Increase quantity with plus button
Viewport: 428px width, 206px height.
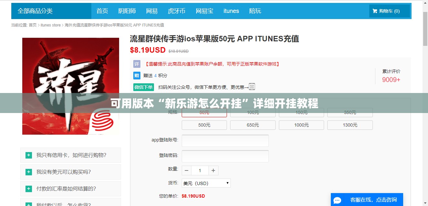[x=213, y=170]
